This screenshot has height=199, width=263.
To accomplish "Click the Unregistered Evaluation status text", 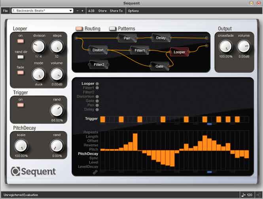I will coord(21,195).
